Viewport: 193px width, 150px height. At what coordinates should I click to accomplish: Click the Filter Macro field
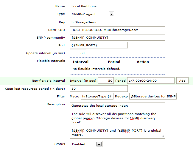[x=97, y=97]
